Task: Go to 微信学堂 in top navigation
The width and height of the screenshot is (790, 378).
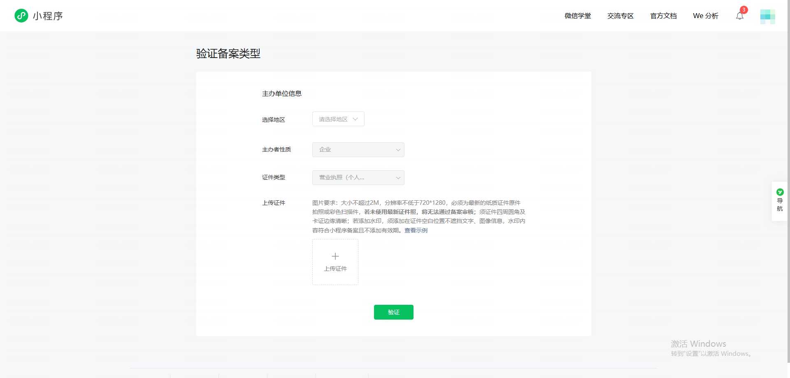Action: click(578, 16)
